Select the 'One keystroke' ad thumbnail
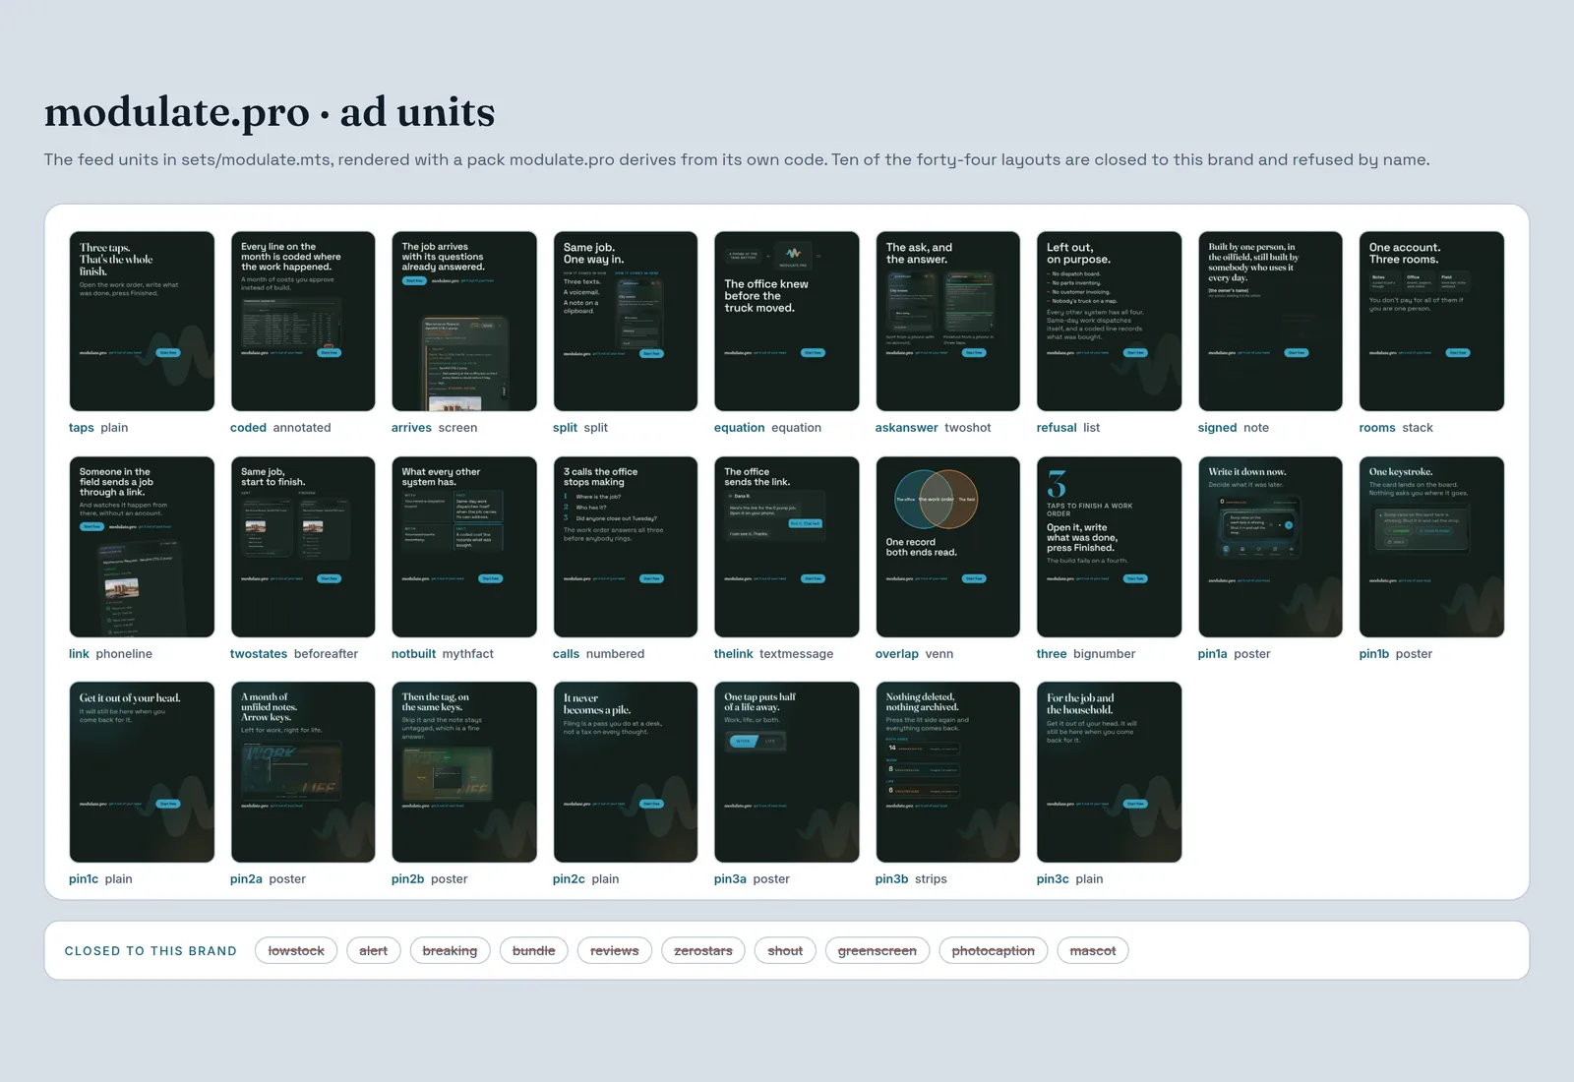Viewport: 1574px width, 1082px height. click(x=1432, y=547)
